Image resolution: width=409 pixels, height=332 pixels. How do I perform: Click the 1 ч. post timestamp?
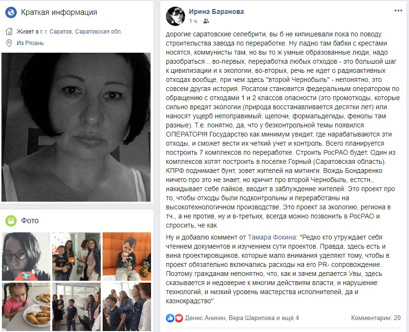click(194, 21)
